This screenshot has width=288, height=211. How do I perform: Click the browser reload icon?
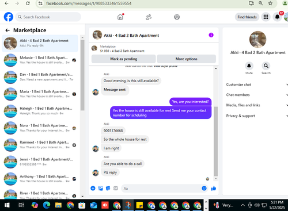pos(28,3)
